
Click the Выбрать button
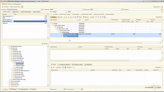(x=54, y=17)
